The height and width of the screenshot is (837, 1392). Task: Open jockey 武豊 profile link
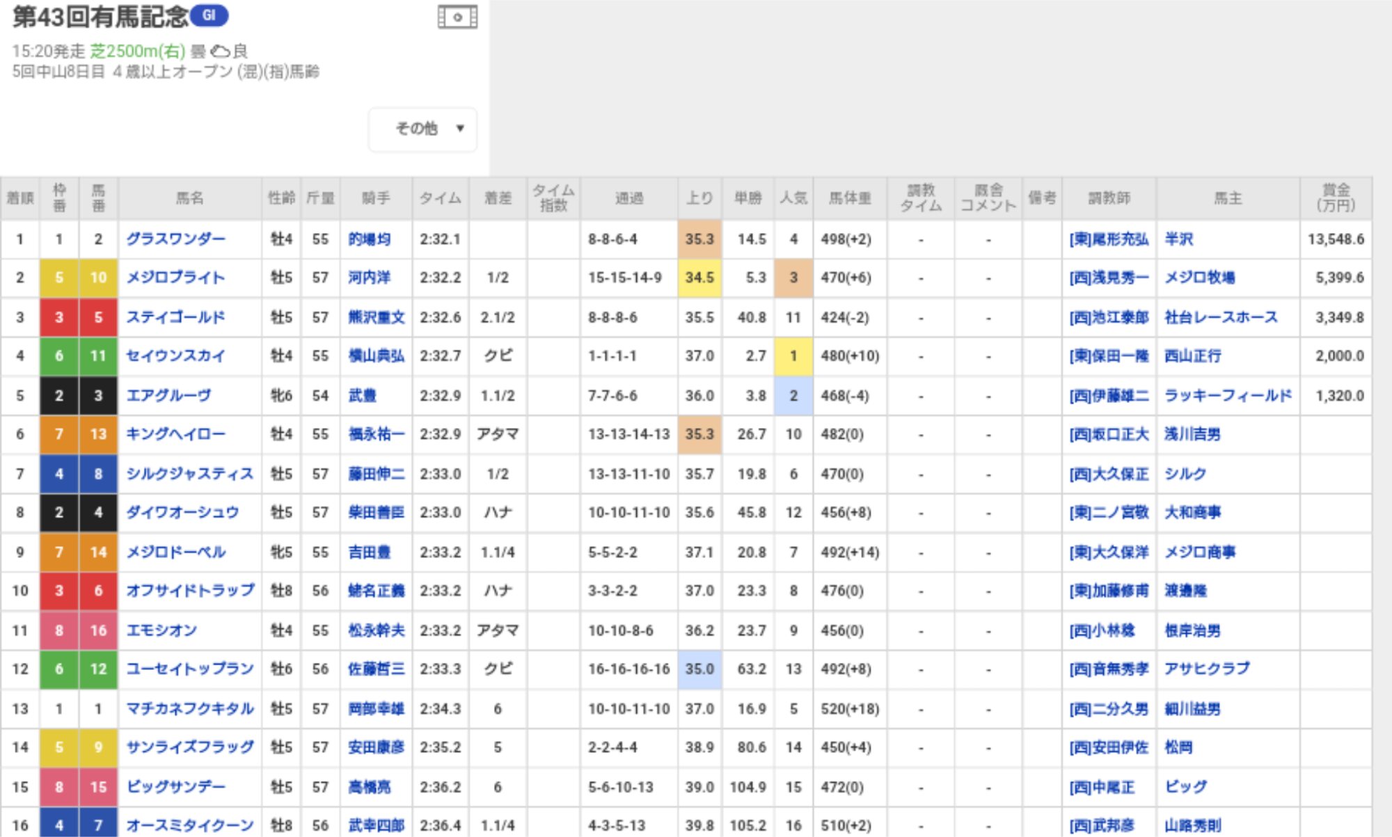pos(362,396)
